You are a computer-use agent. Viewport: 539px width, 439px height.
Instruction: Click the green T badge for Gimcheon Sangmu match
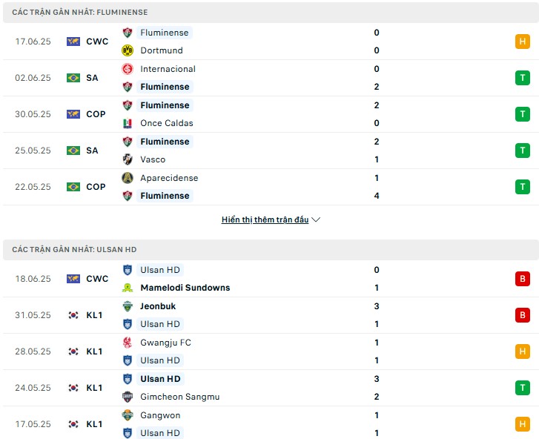(x=522, y=388)
